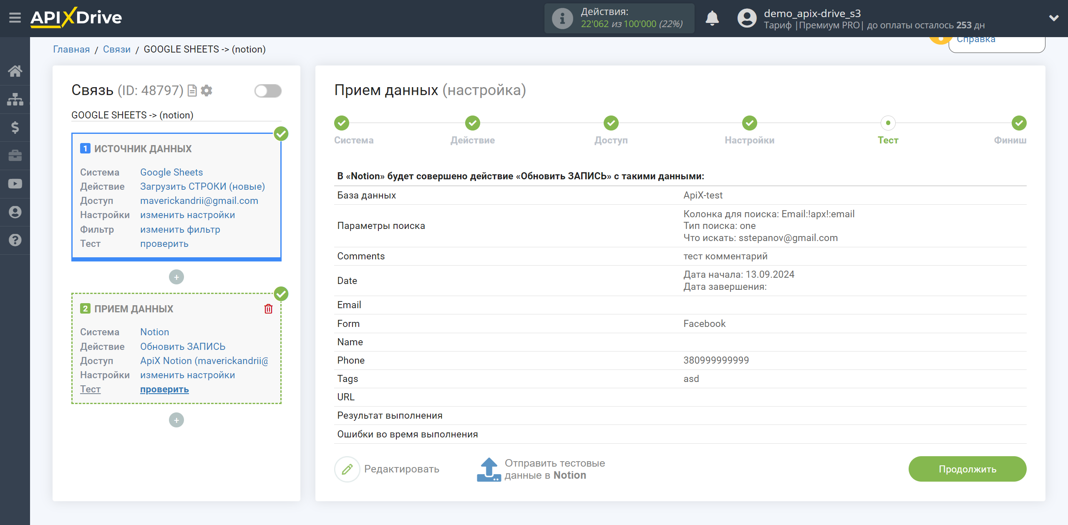Click Обновить ЗАПИСЬ action link
1068x525 pixels.
click(183, 347)
